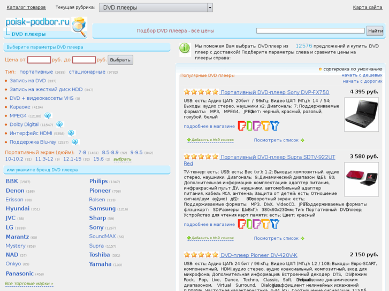Open the help icon next to Dolby Digital

tap(59, 124)
